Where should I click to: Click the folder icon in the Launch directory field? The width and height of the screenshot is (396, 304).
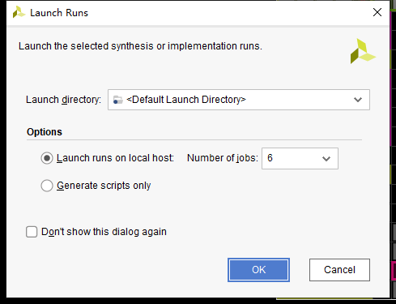click(117, 100)
